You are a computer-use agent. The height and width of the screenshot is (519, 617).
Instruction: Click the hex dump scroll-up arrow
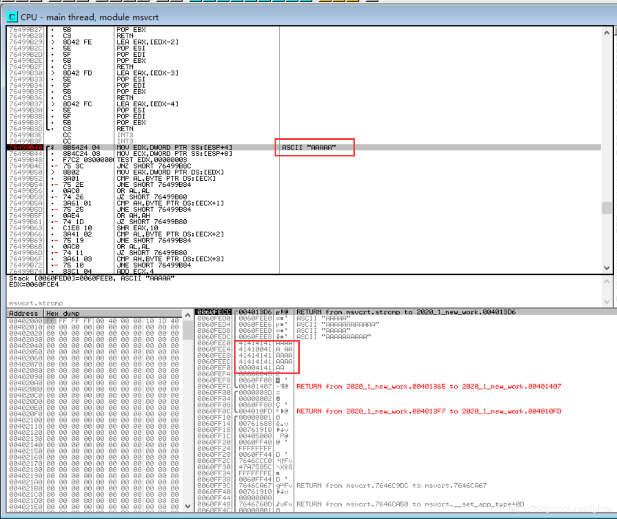tap(187, 315)
